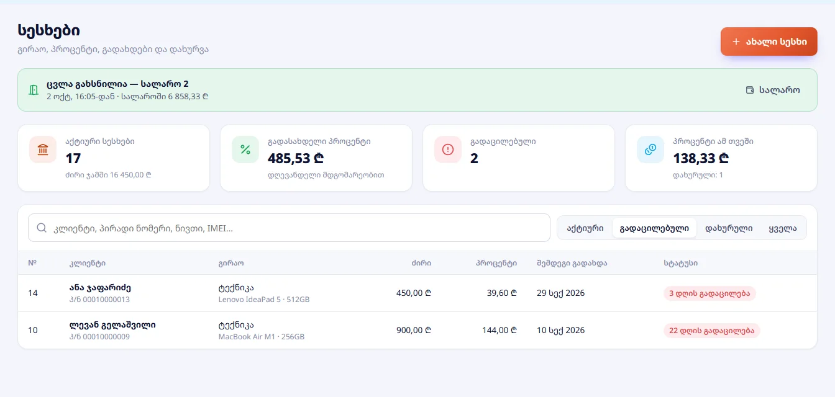The width and height of the screenshot is (835, 397).
Task: Click the ცვლა გახსნილია — სალარო 2 banner title
Action: click(x=117, y=84)
